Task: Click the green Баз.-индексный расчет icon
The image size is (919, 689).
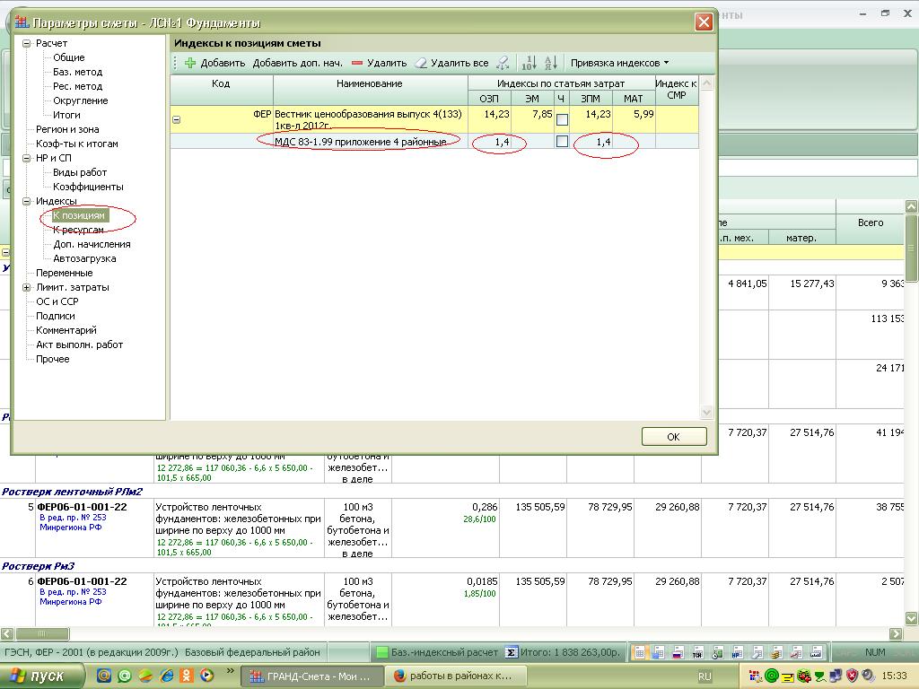Action: (381, 652)
